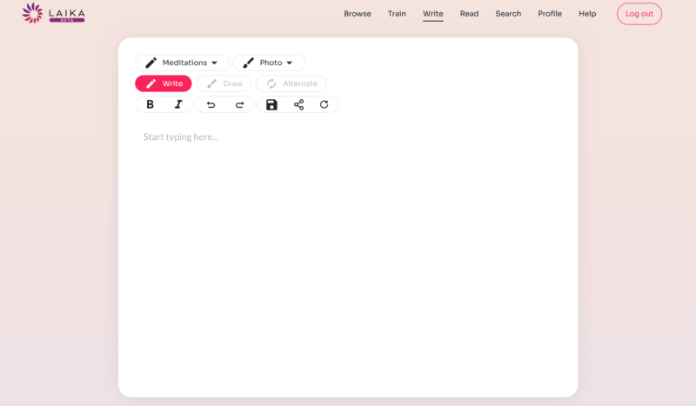Click the undo arrow icon
Viewport: 696px width, 406px height.
[x=211, y=104]
